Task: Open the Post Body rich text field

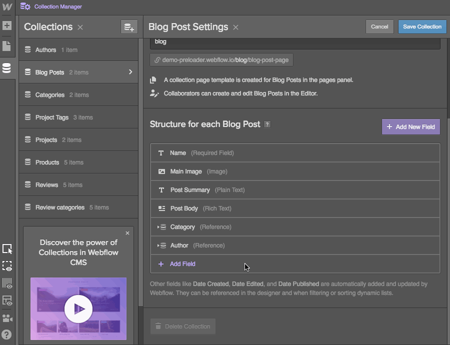Action: pyautogui.click(x=295, y=208)
